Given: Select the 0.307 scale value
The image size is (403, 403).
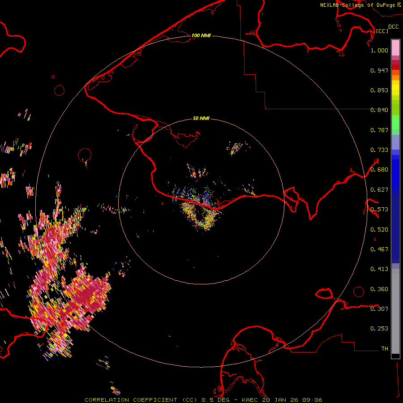Looking at the screenshot, I should (379, 309).
